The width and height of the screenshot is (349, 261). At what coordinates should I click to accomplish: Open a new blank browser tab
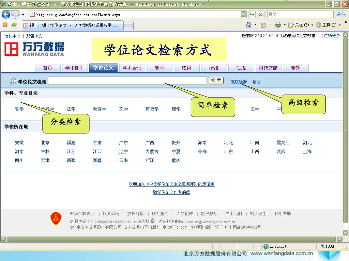(128, 25)
